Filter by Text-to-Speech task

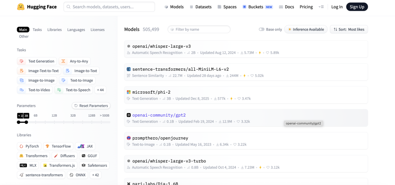(73, 90)
